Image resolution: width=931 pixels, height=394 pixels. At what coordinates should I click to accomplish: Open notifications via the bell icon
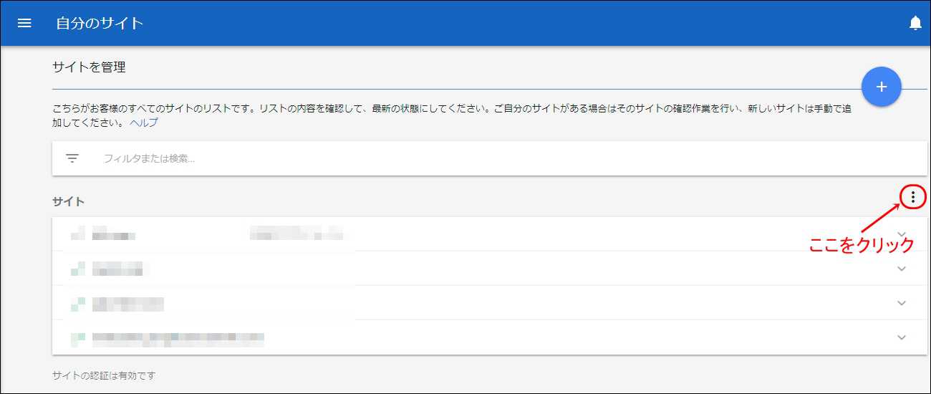pyautogui.click(x=915, y=23)
